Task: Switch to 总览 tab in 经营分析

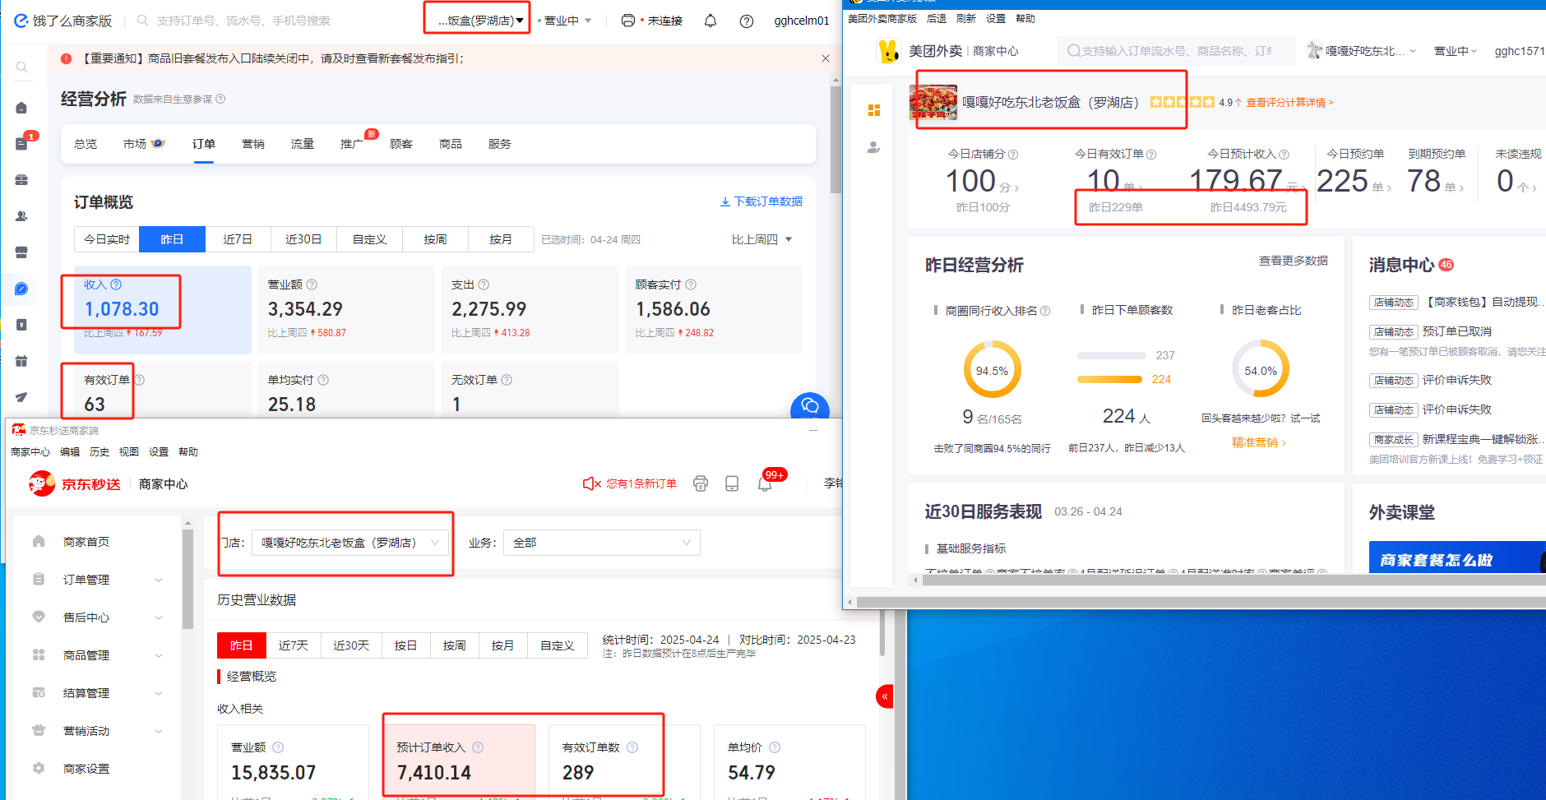Action: tap(86, 144)
